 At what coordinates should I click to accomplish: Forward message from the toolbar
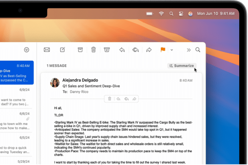tap(149, 50)
